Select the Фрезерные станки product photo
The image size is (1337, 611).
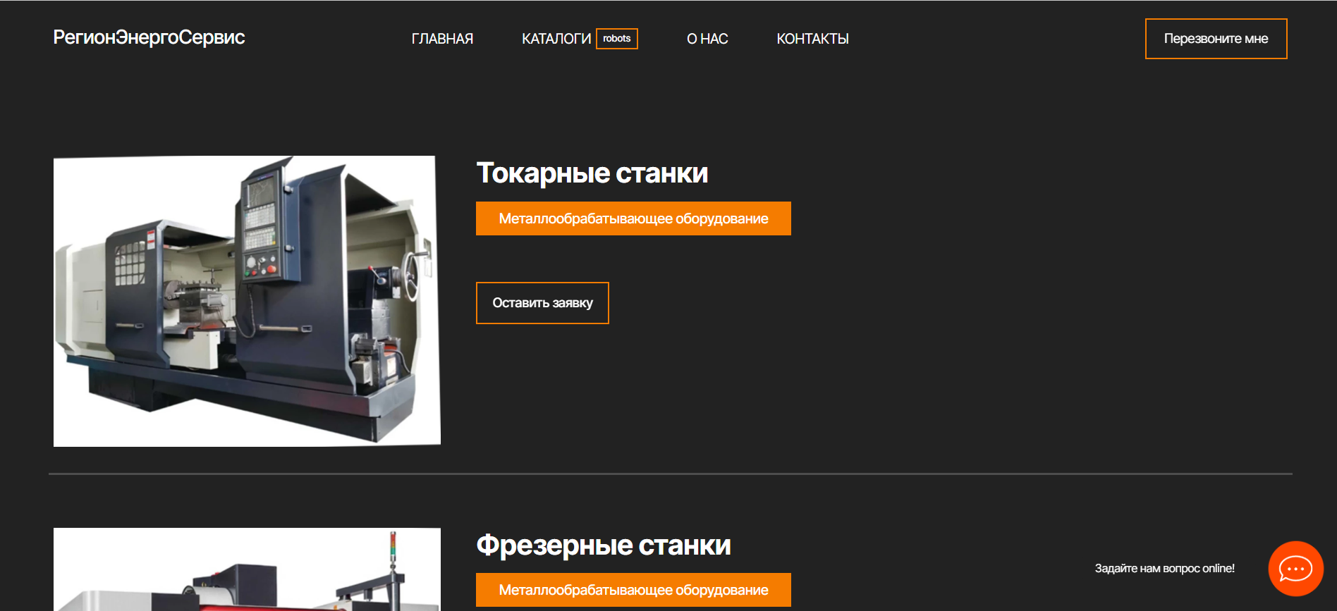click(x=247, y=569)
